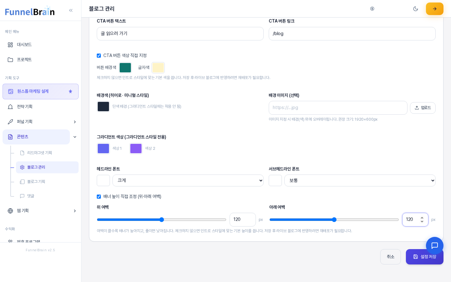Focus the CTA 버튼 링크 input field

(x=352, y=34)
